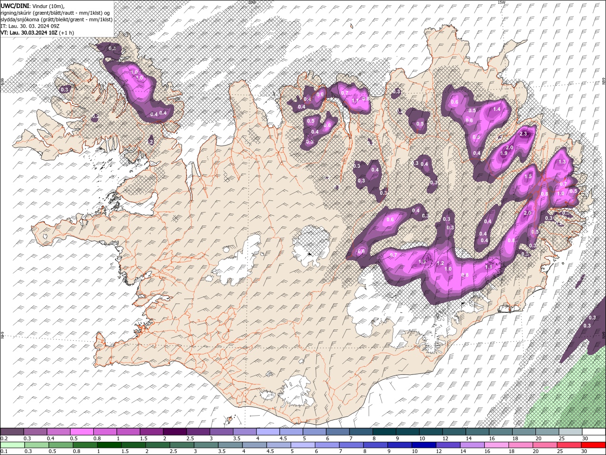Image resolution: width=606 pixels, height=455 pixels.
Task: Click the bright pink 0.5 swatch, upper legend row
Action: point(81,432)
